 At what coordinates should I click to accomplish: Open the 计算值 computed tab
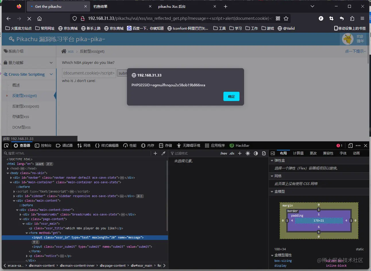[298, 153]
